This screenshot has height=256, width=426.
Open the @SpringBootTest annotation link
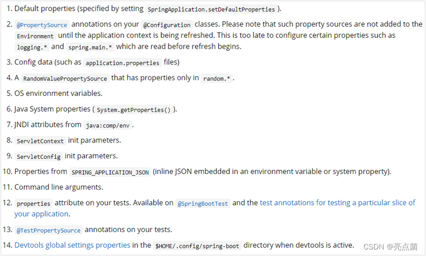point(203,203)
